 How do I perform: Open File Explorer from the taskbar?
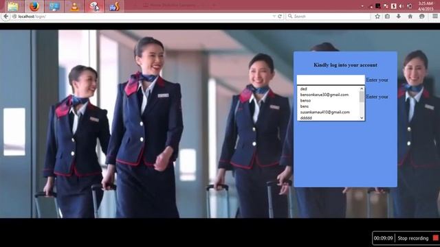13,6
